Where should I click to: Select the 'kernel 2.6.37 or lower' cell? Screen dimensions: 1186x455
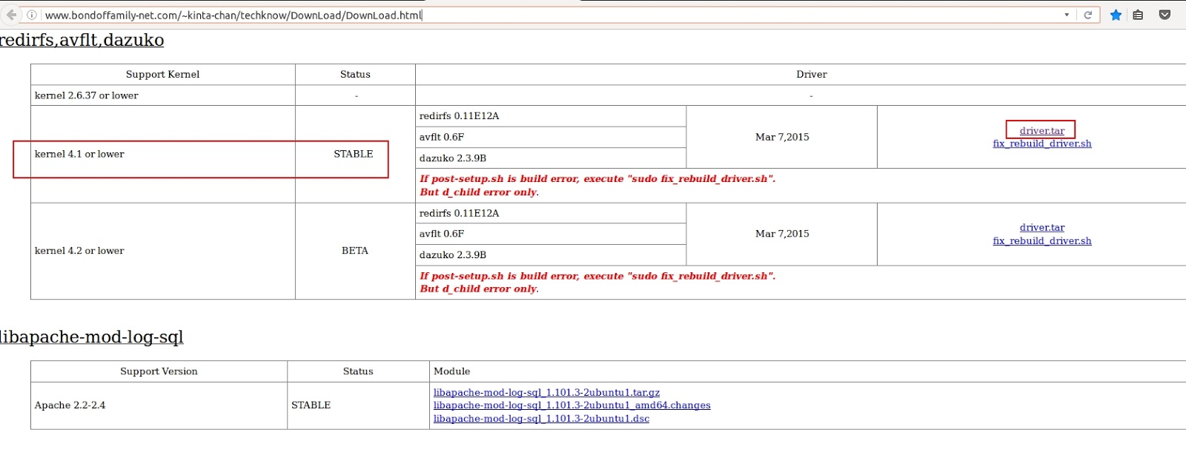pos(162,95)
